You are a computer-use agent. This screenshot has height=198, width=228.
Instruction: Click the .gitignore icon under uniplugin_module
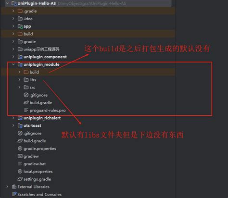(x=26, y=95)
